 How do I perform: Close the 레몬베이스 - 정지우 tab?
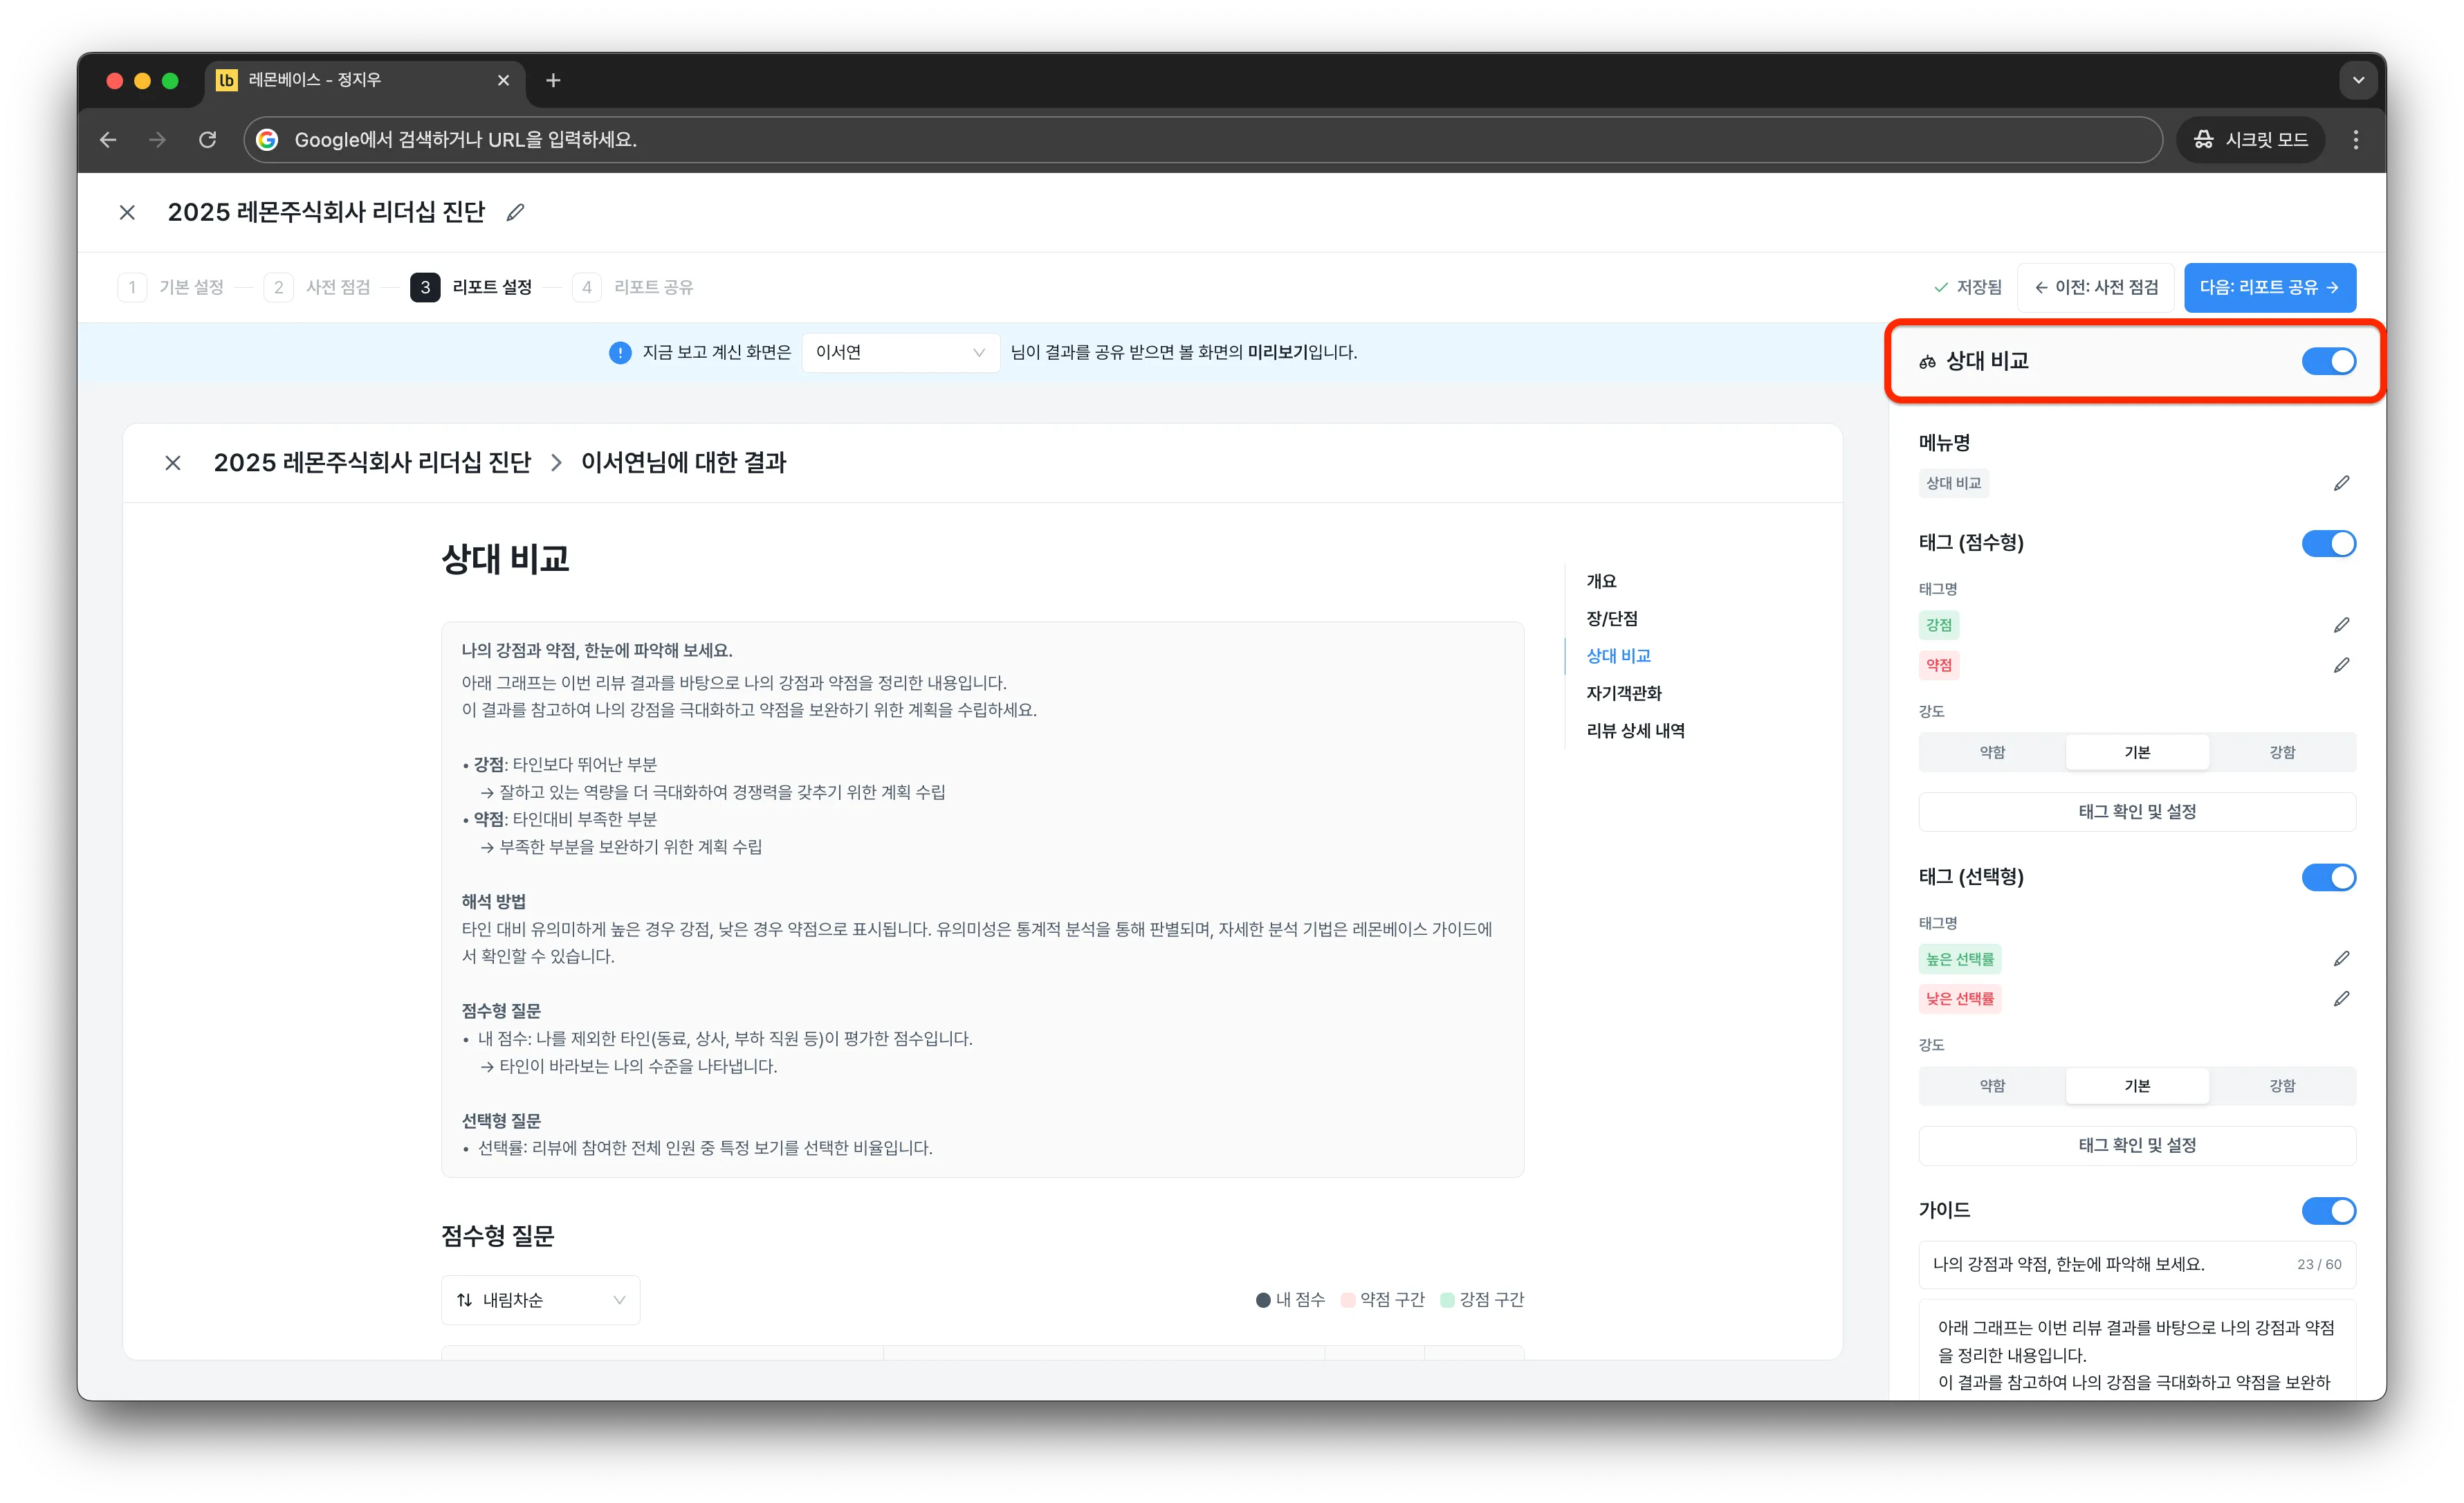[x=503, y=80]
